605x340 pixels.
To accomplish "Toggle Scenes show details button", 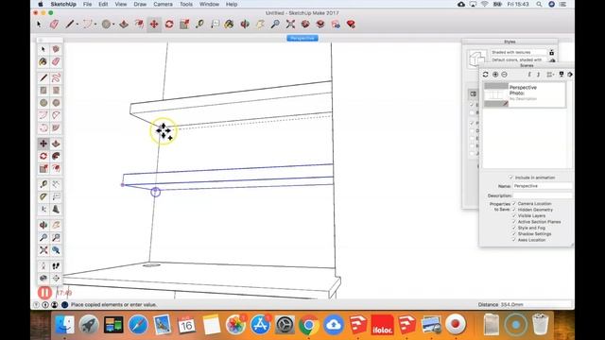I will click(562, 75).
